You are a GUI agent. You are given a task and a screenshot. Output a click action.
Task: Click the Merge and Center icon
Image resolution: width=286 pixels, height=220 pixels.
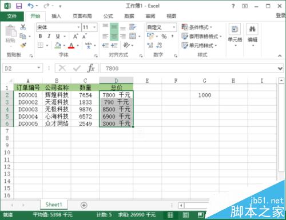pos(133,36)
